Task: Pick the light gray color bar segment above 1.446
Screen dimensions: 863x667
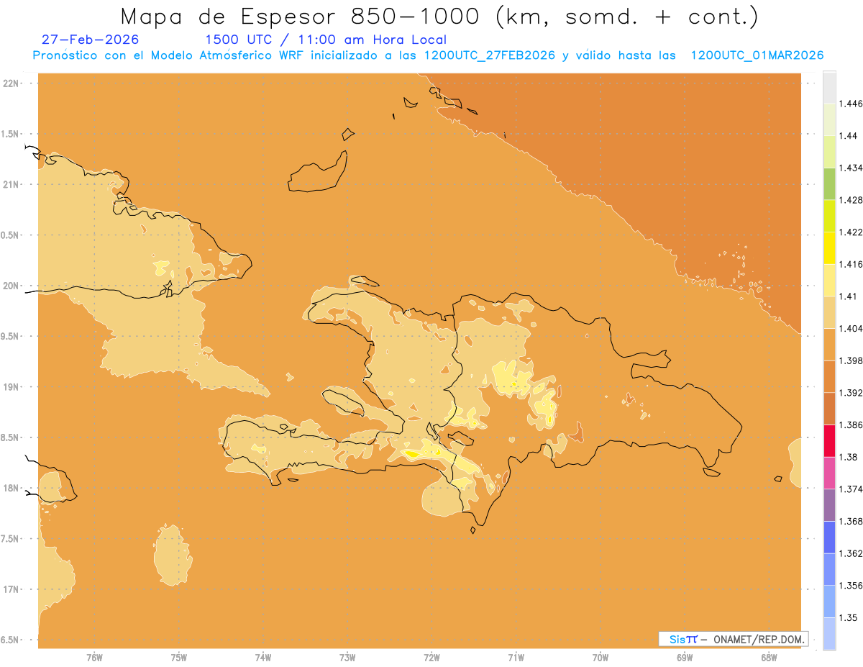Action: tap(829, 87)
